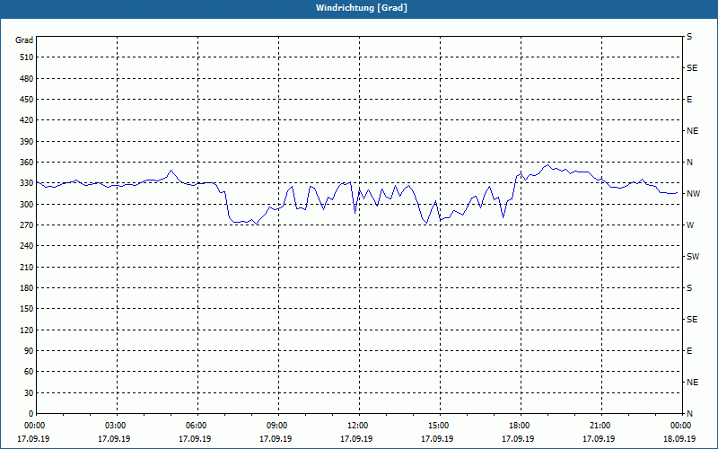Image resolution: width=718 pixels, height=449 pixels.
Task: Click the "Windrichtung [Grad]" chart title
Action: pyautogui.click(x=362, y=8)
